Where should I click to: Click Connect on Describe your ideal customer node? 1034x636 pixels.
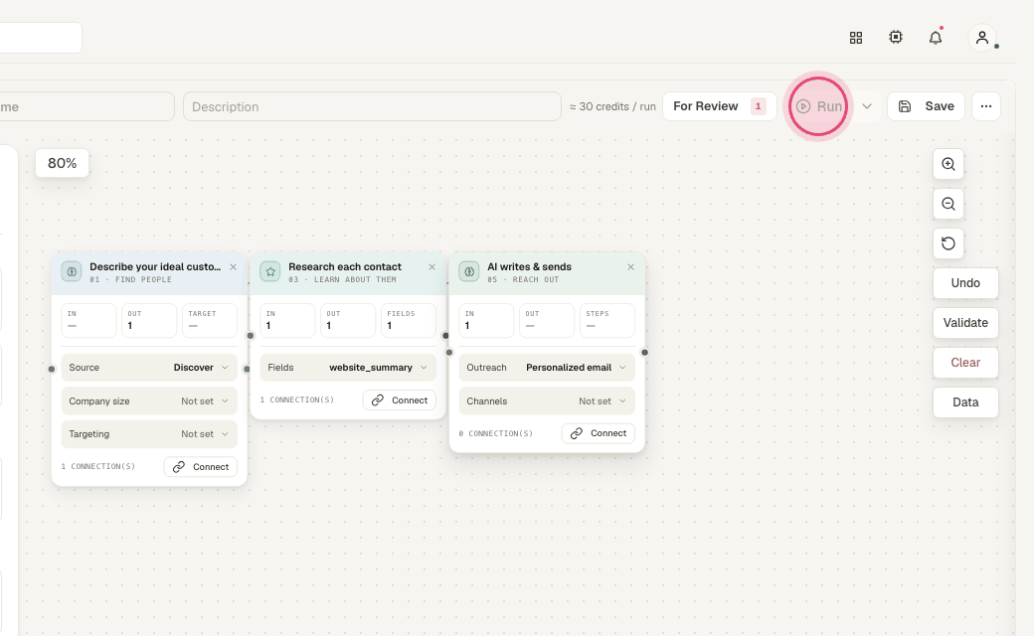point(201,467)
